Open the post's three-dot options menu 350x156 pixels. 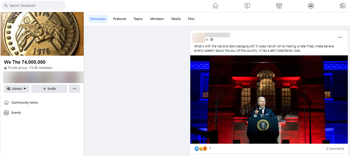[340, 37]
